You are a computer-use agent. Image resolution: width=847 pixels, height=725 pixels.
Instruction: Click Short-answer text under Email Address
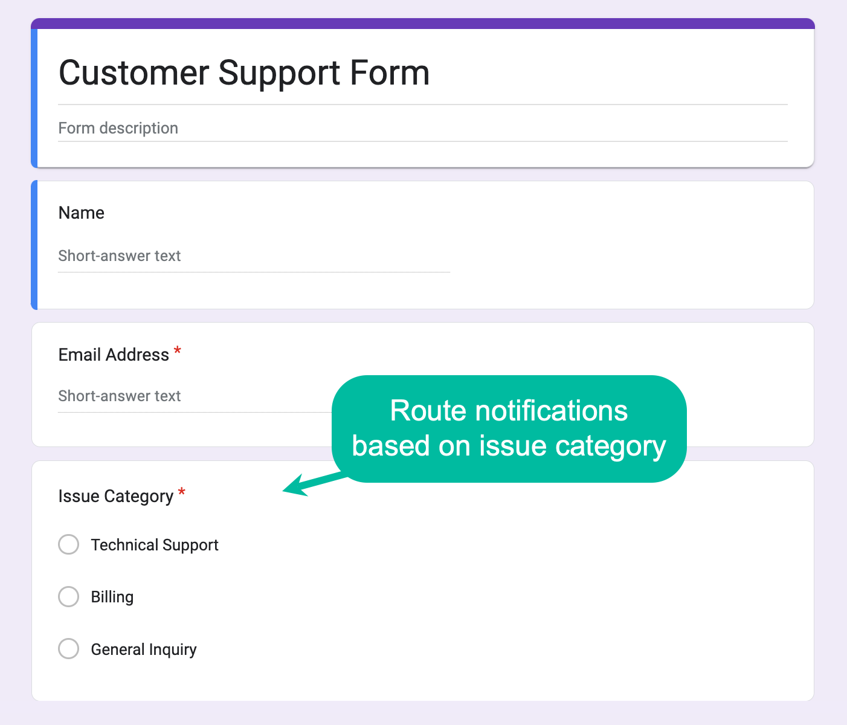[x=120, y=396]
